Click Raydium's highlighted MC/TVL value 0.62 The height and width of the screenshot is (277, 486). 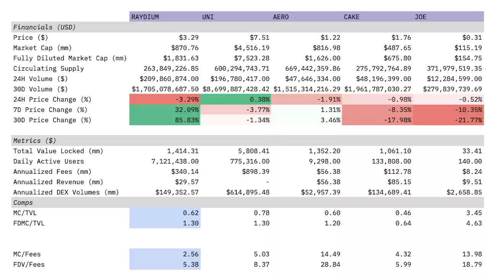[165, 213]
